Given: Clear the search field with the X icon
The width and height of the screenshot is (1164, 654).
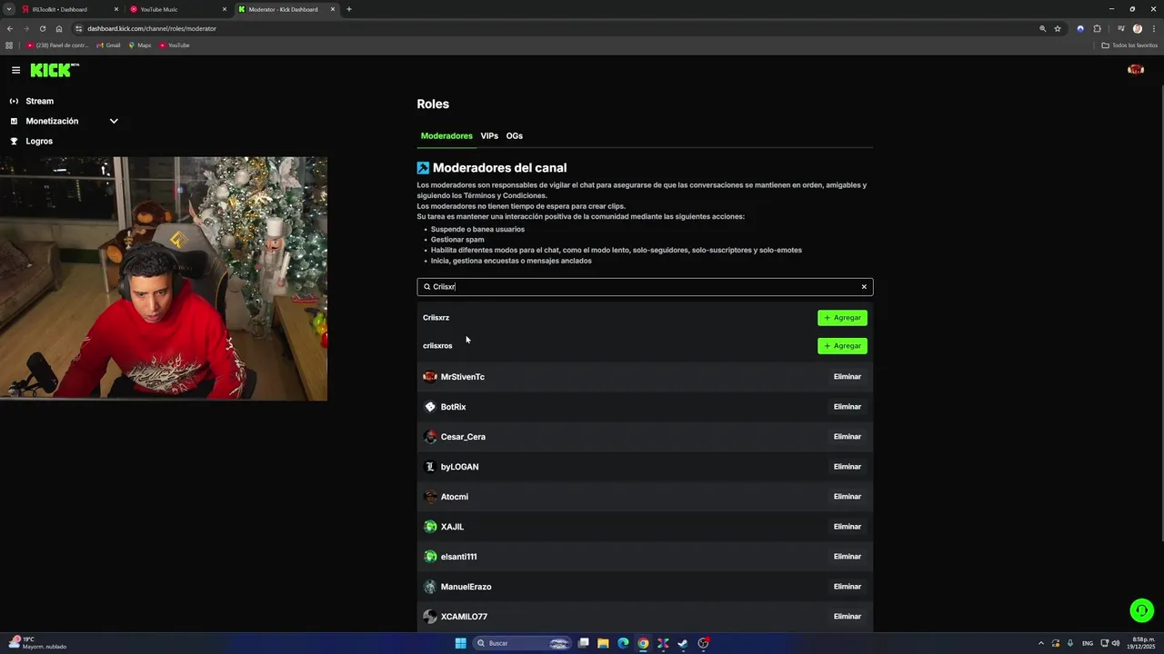Looking at the screenshot, I should (864, 287).
